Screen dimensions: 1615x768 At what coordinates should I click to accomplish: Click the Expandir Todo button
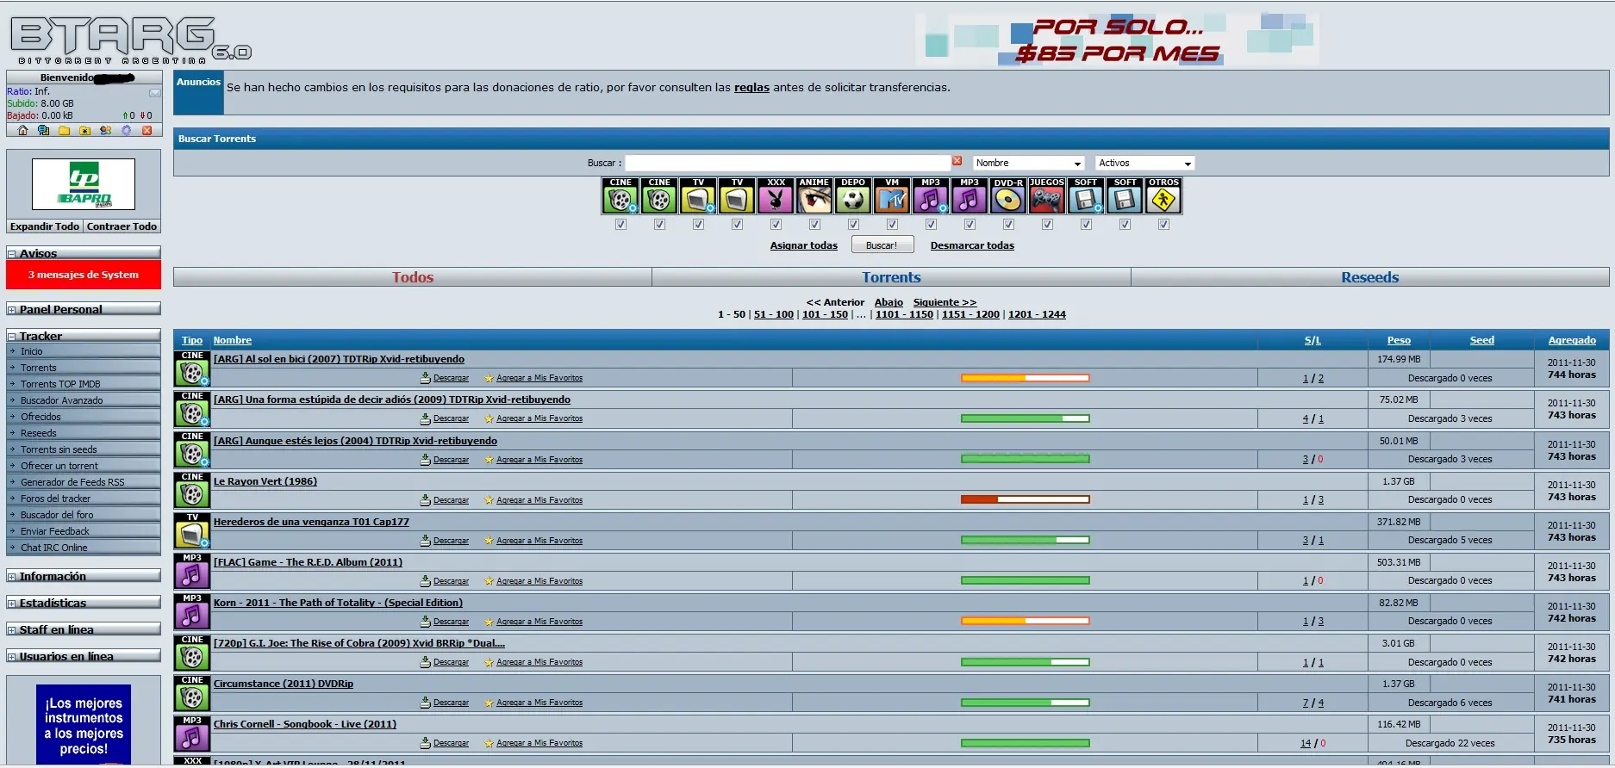[x=45, y=226]
